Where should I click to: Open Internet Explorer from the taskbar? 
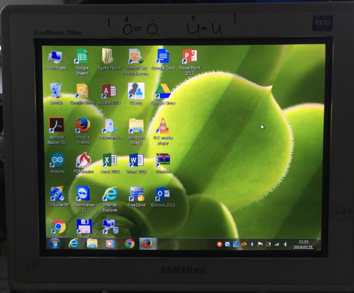(x=73, y=244)
